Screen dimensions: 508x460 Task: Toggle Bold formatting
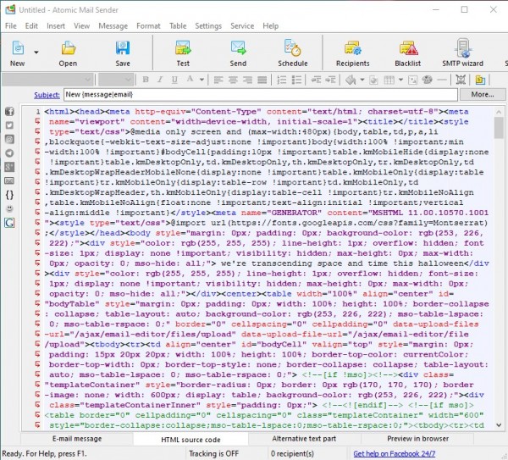[146, 80]
